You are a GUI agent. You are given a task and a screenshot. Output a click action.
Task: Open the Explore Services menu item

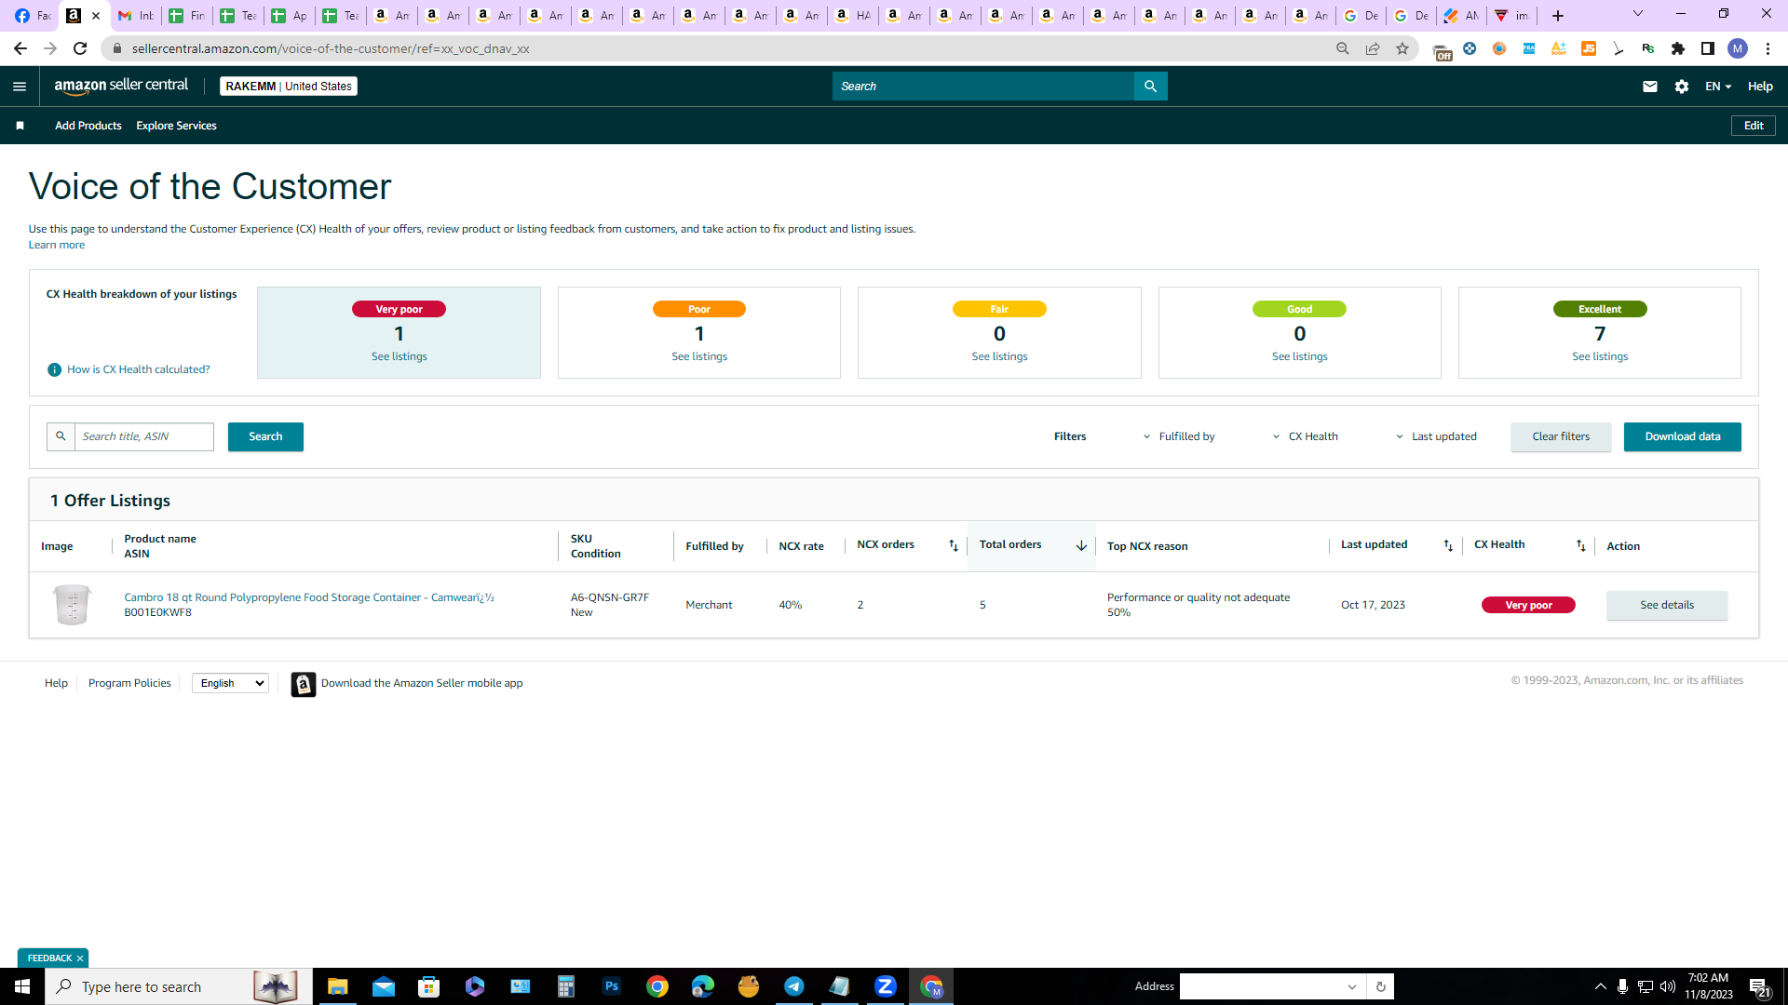click(x=176, y=126)
